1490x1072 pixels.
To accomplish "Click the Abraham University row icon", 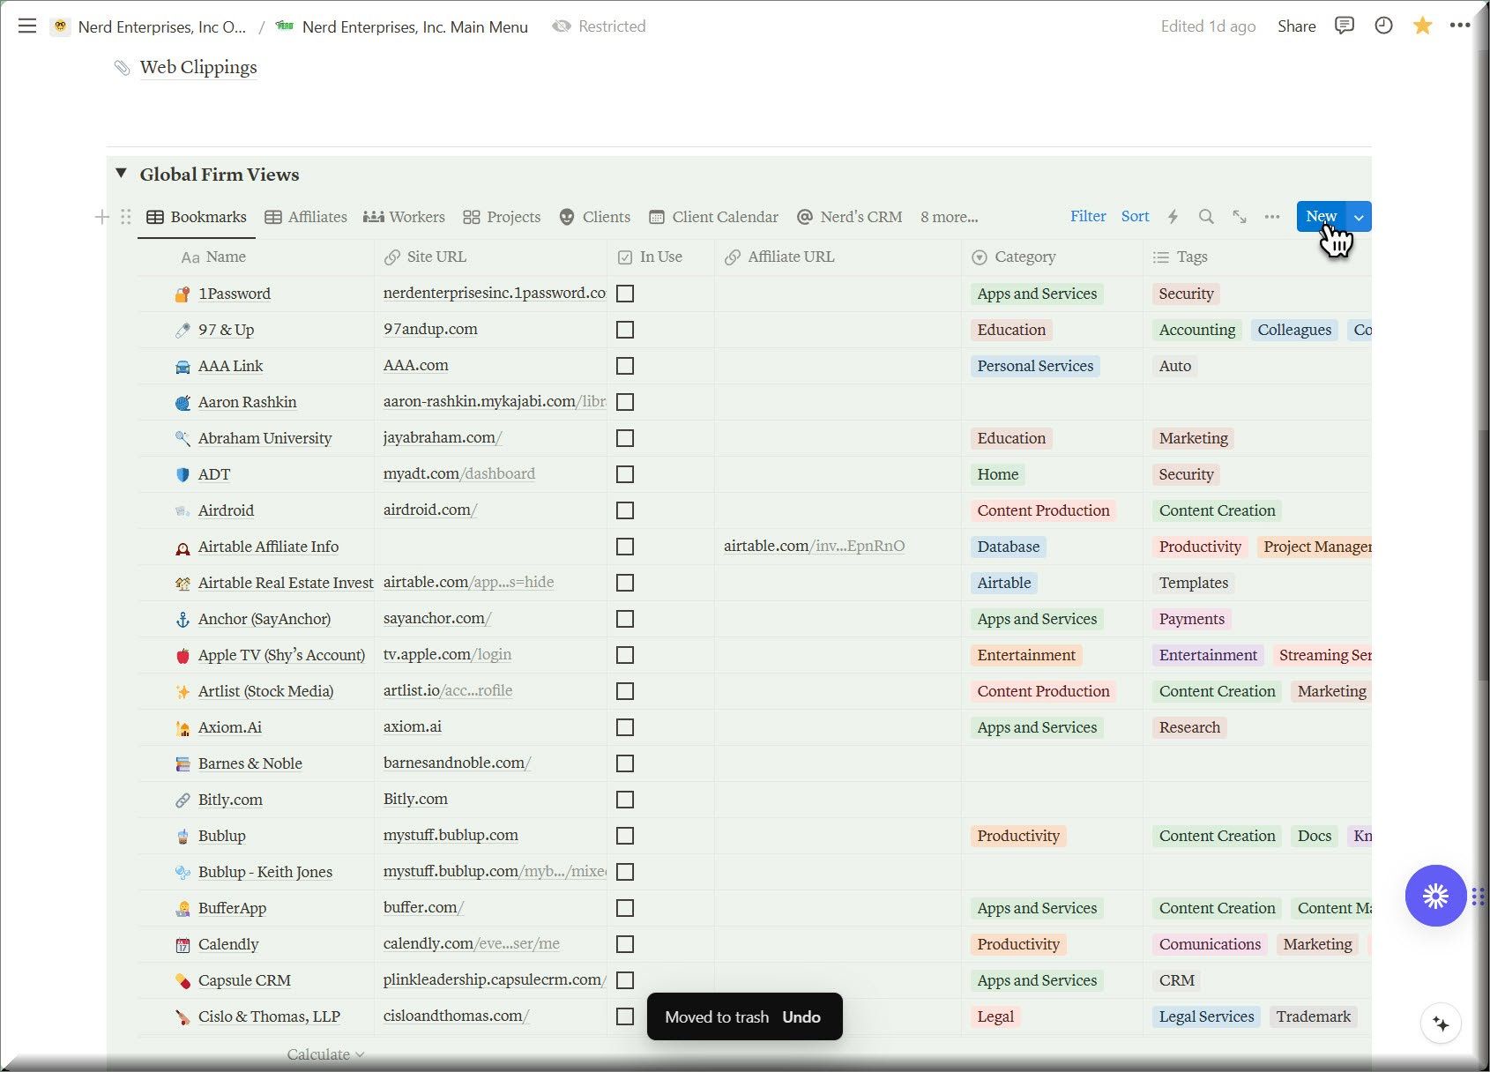I will pos(183,439).
